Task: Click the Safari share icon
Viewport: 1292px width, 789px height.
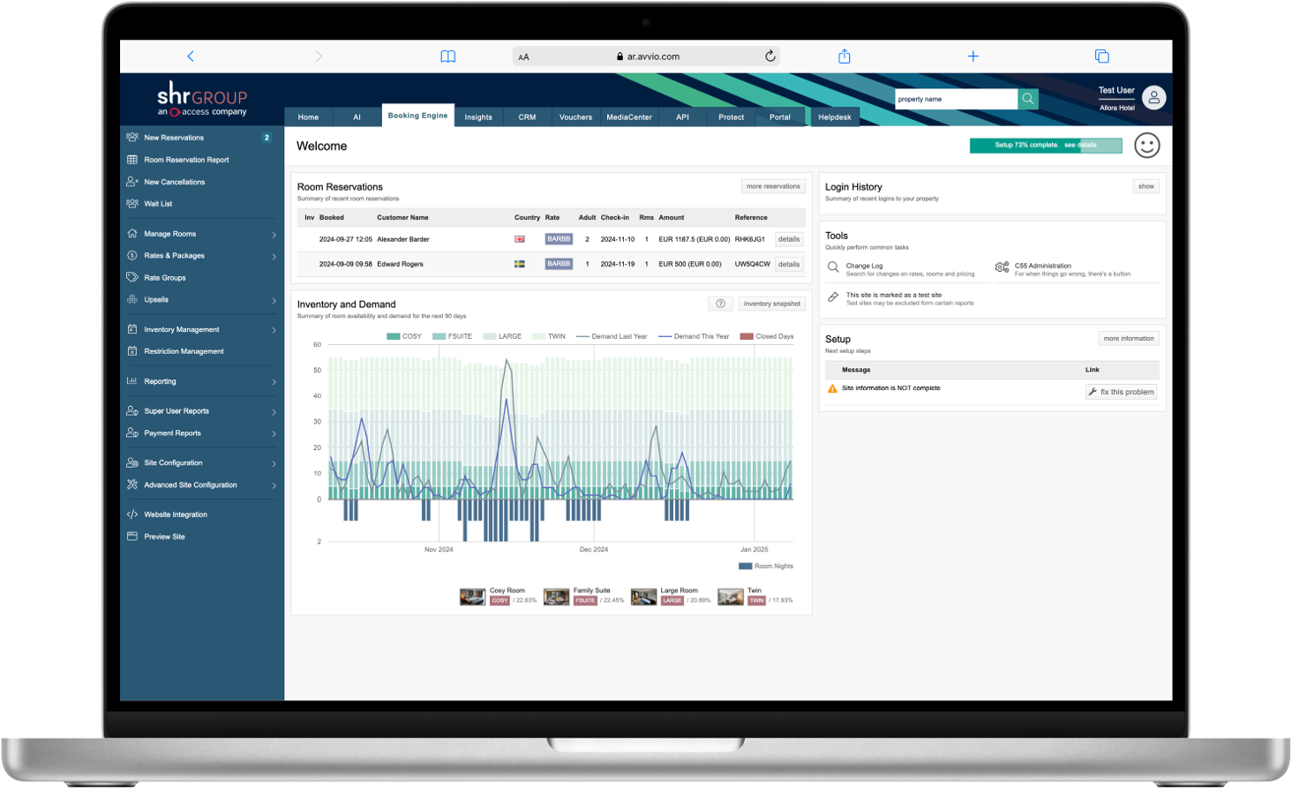Action: [845, 56]
